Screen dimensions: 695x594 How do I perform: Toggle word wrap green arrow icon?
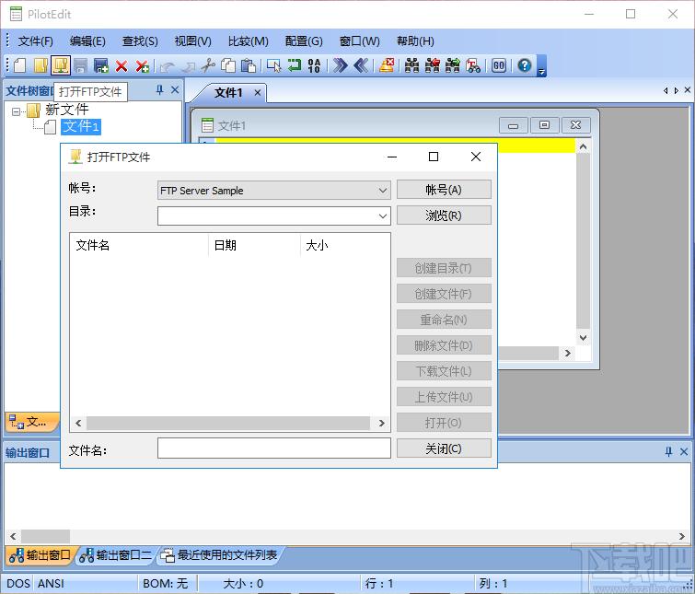pyautogui.click(x=294, y=65)
